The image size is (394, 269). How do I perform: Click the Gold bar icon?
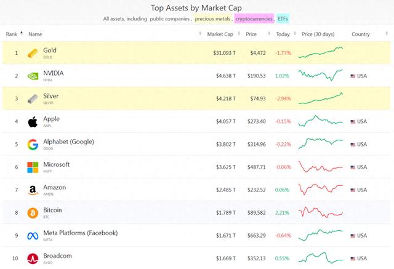pyautogui.click(x=33, y=54)
